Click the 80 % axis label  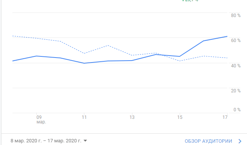(x=236, y=16)
